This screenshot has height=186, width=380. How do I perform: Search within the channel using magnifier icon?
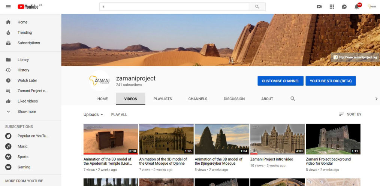(293, 99)
